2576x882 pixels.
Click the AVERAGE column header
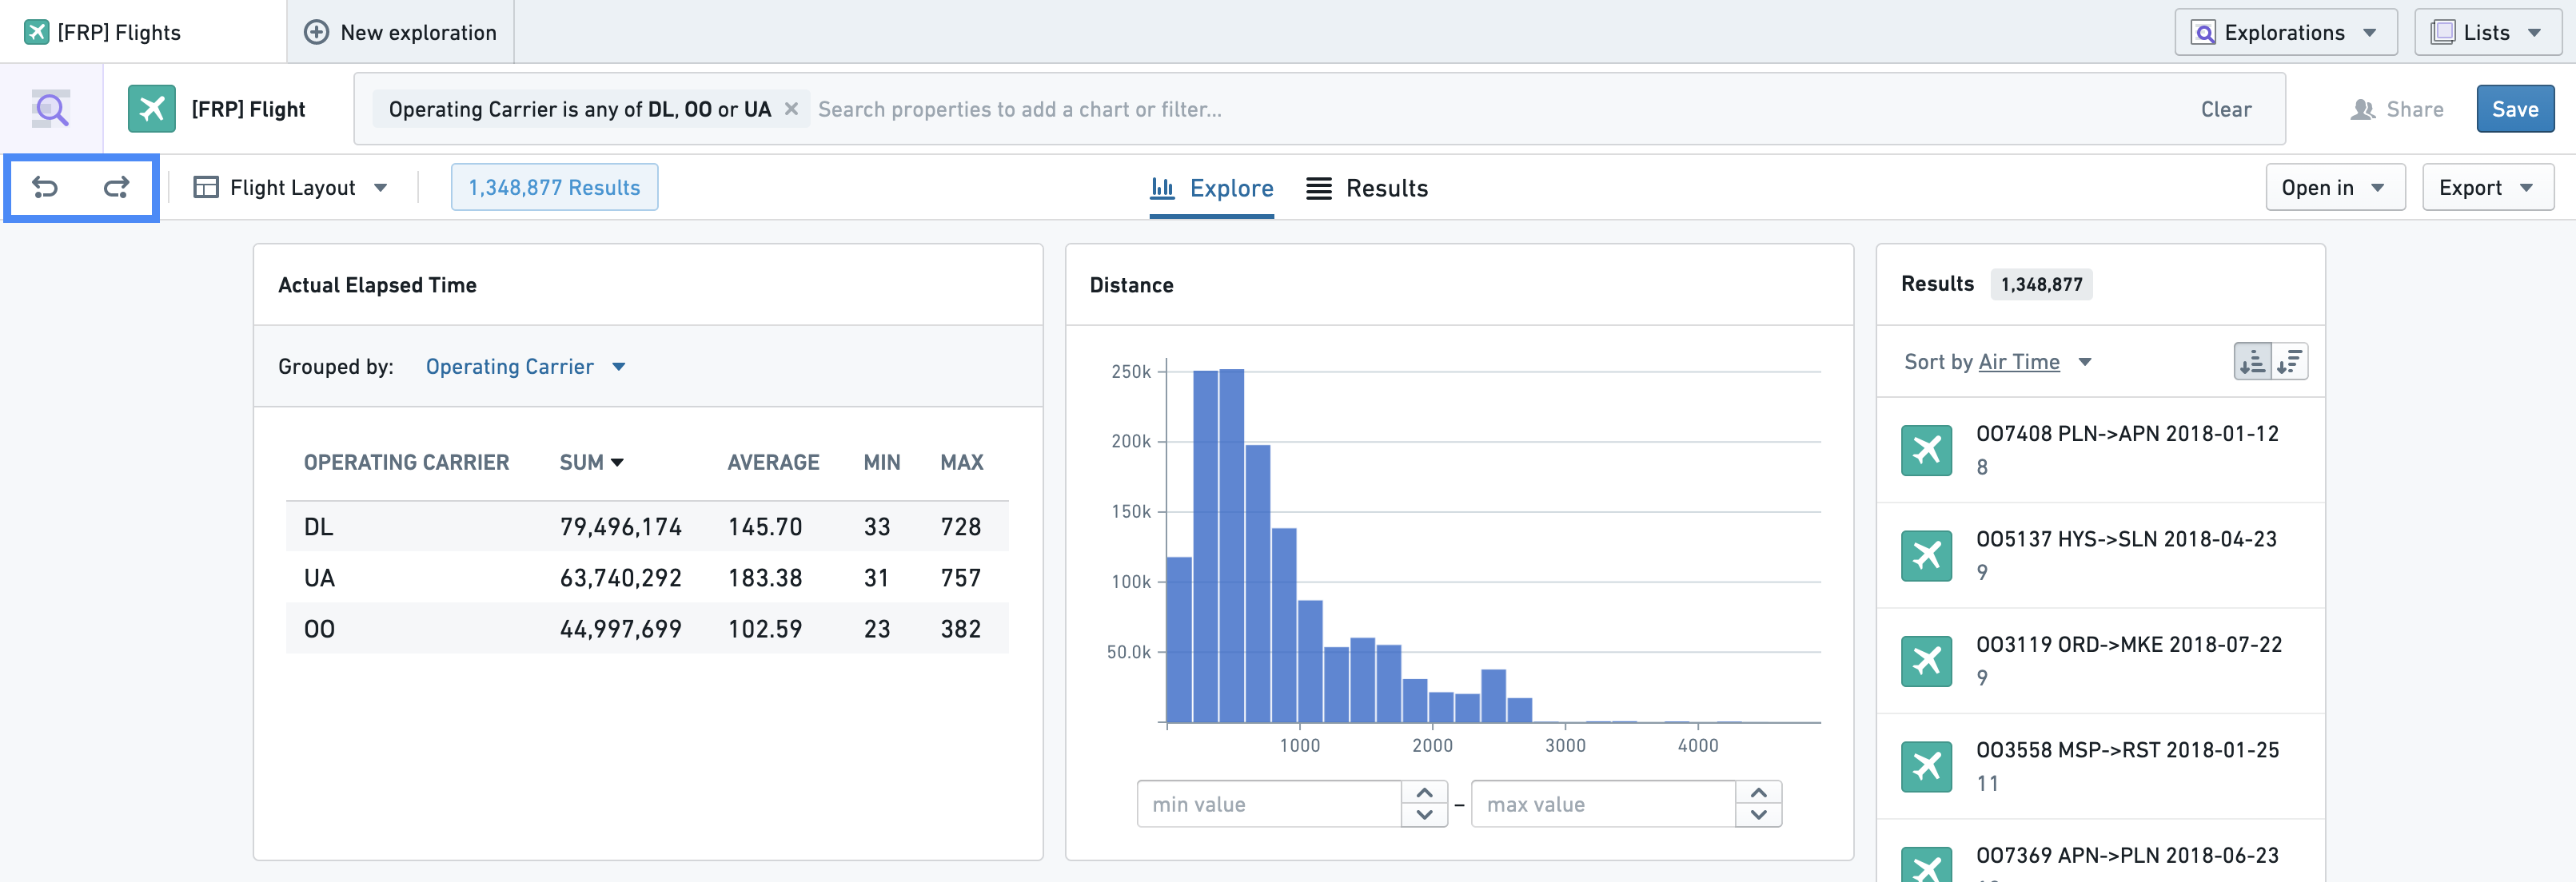point(773,463)
